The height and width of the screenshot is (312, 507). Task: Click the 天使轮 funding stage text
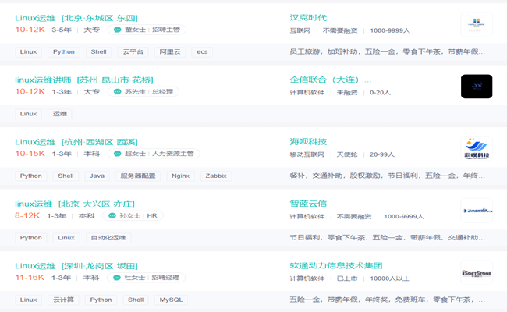[347, 154]
